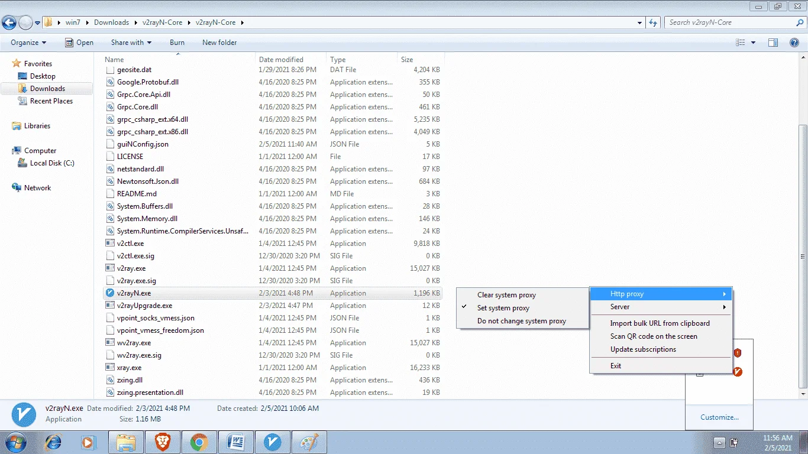808x454 pixels.
Task: Collapse the hidden tray icons panel arrow
Action: pos(719,443)
